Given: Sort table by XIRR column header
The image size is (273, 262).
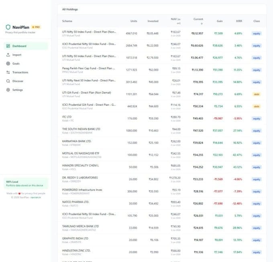Looking at the screenshot, I should pos(239,21).
